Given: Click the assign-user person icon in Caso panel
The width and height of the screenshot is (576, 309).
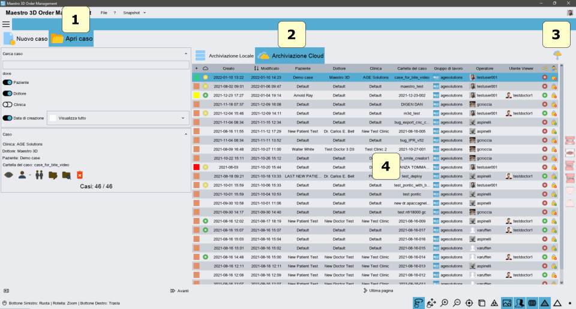Looking at the screenshot, I should [22, 175].
